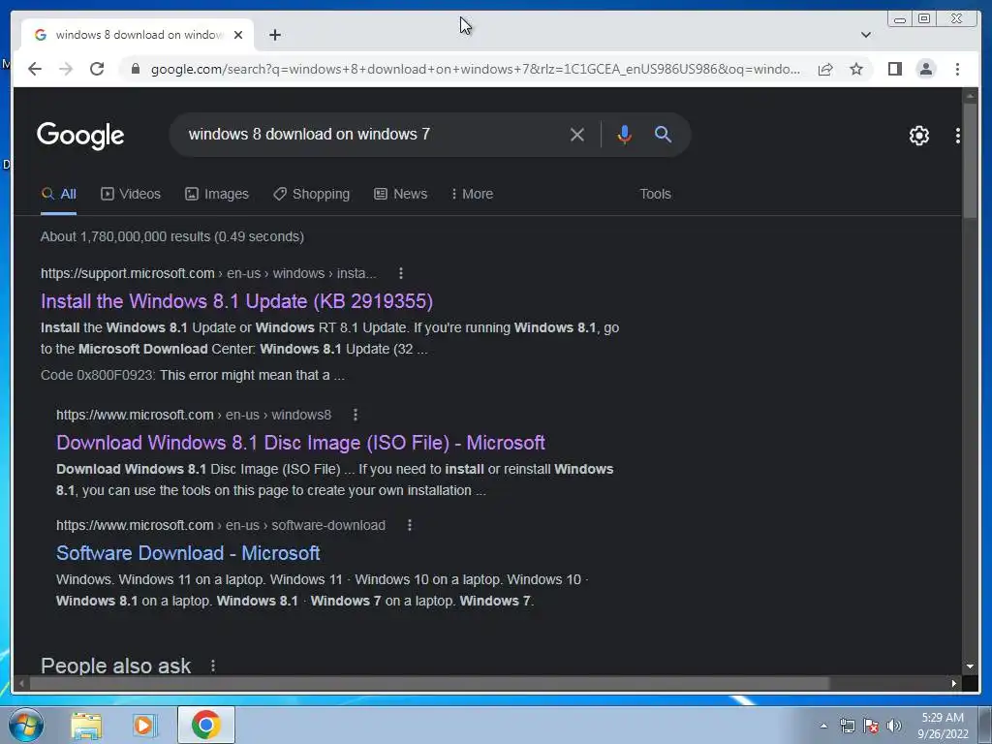Open the taskbar clock and date
The height and width of the screenshot is (744, 992).
click(x=943, y=726)
